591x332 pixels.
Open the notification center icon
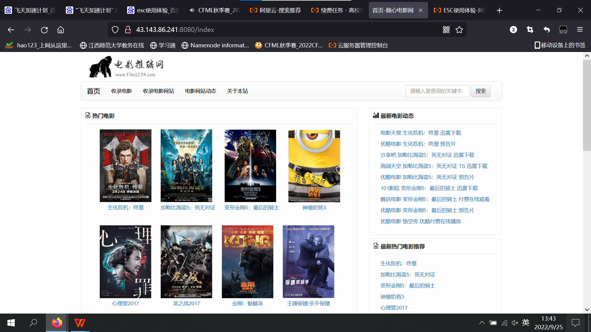pos(576,323)
